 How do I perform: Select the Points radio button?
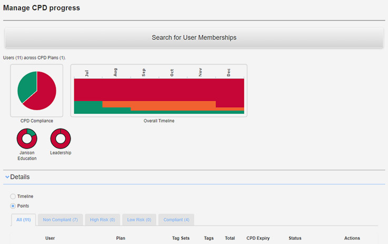coord(13,206)
